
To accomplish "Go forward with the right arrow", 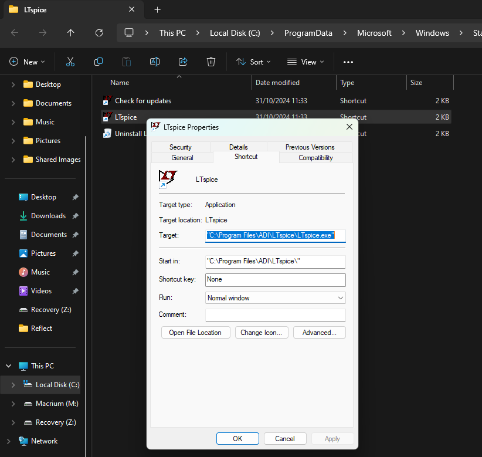I will (43, 33).
